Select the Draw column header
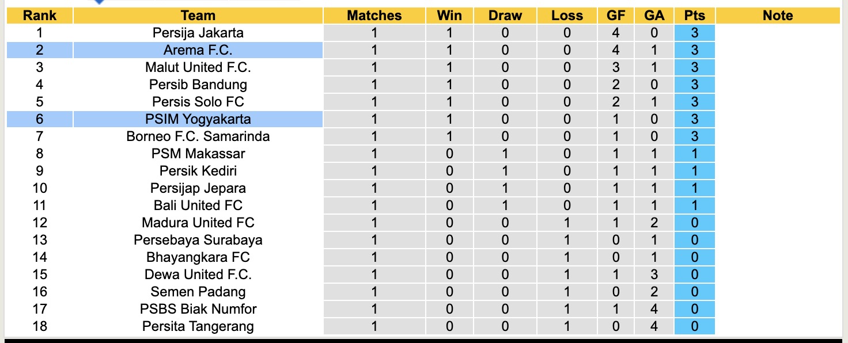The image size is (848, 343). pyautogui.click(x=505, y=16)
